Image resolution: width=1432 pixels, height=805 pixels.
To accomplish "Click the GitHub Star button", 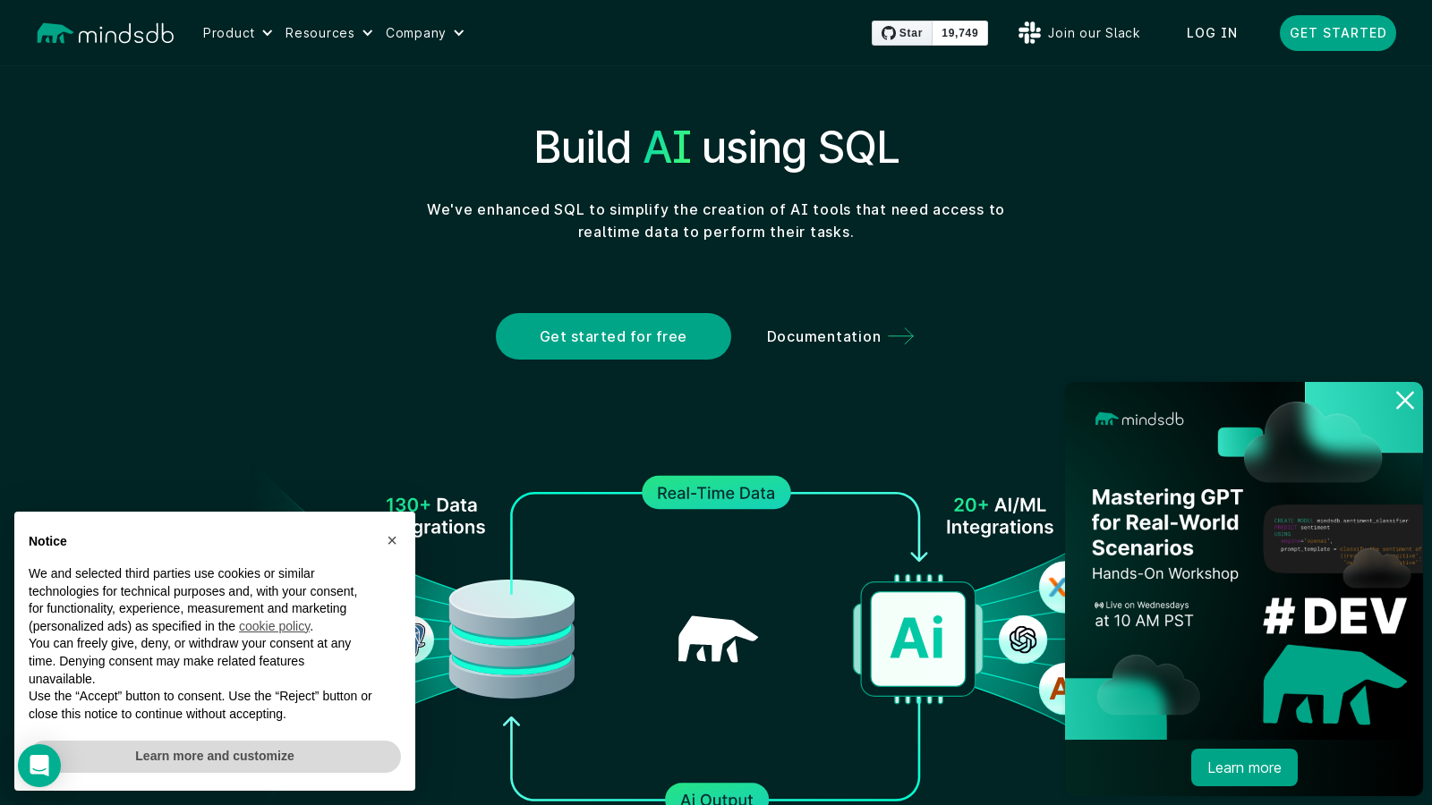I will tap(902, 33).
